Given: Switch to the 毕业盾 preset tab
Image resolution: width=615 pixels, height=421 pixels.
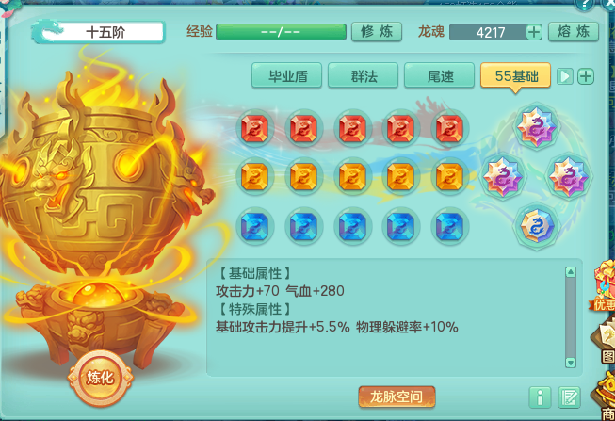Looking at the screenshot, I should pos(286,75).
